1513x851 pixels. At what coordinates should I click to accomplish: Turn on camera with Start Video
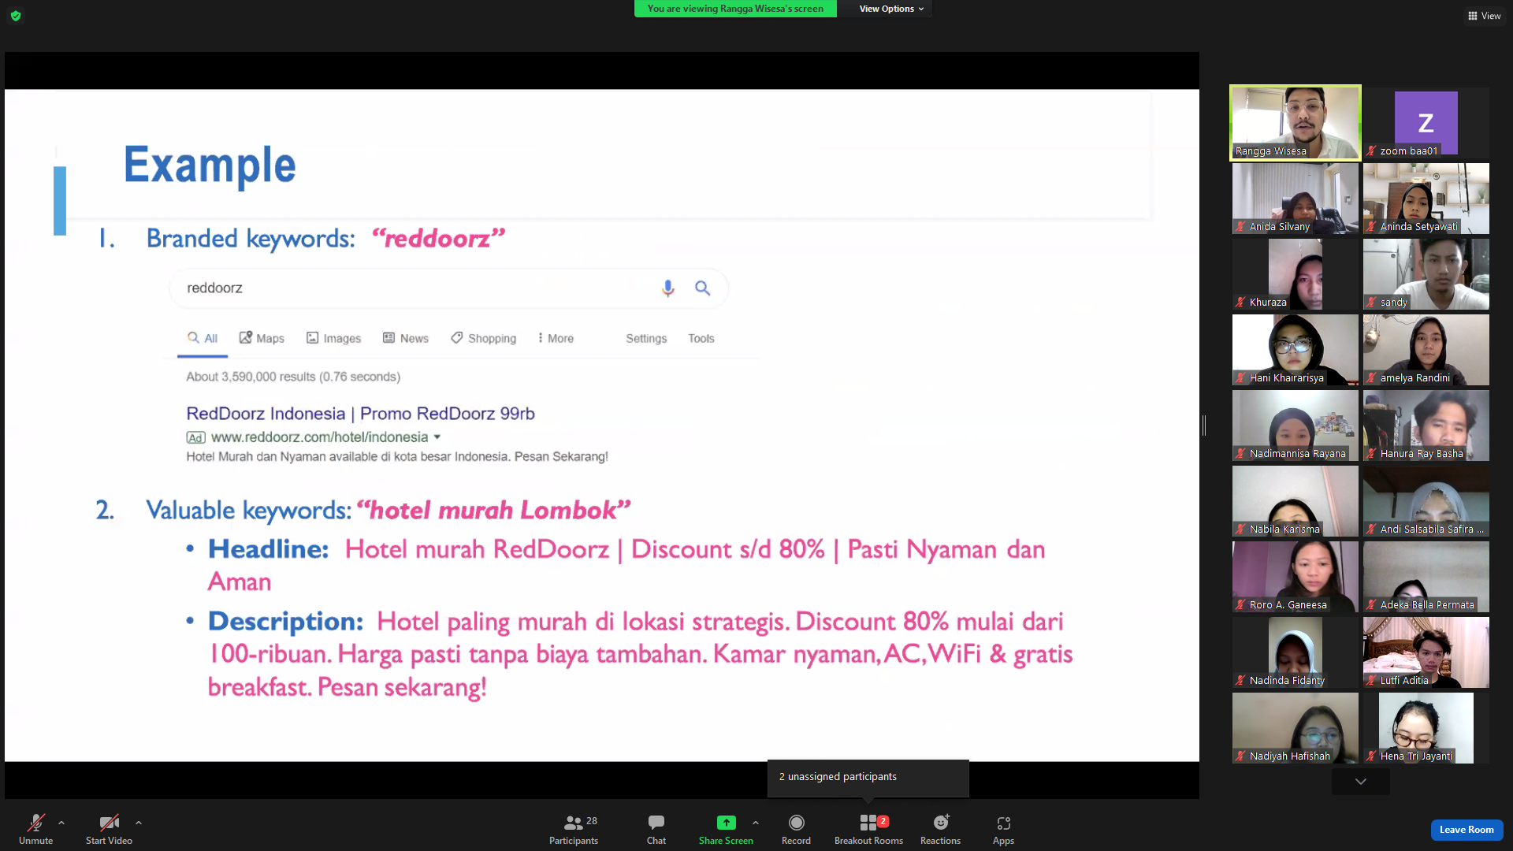coord(109,829)
